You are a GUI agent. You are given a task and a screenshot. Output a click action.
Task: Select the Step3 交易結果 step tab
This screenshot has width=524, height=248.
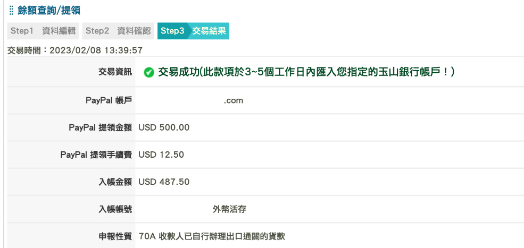click(x=193, y=31)
